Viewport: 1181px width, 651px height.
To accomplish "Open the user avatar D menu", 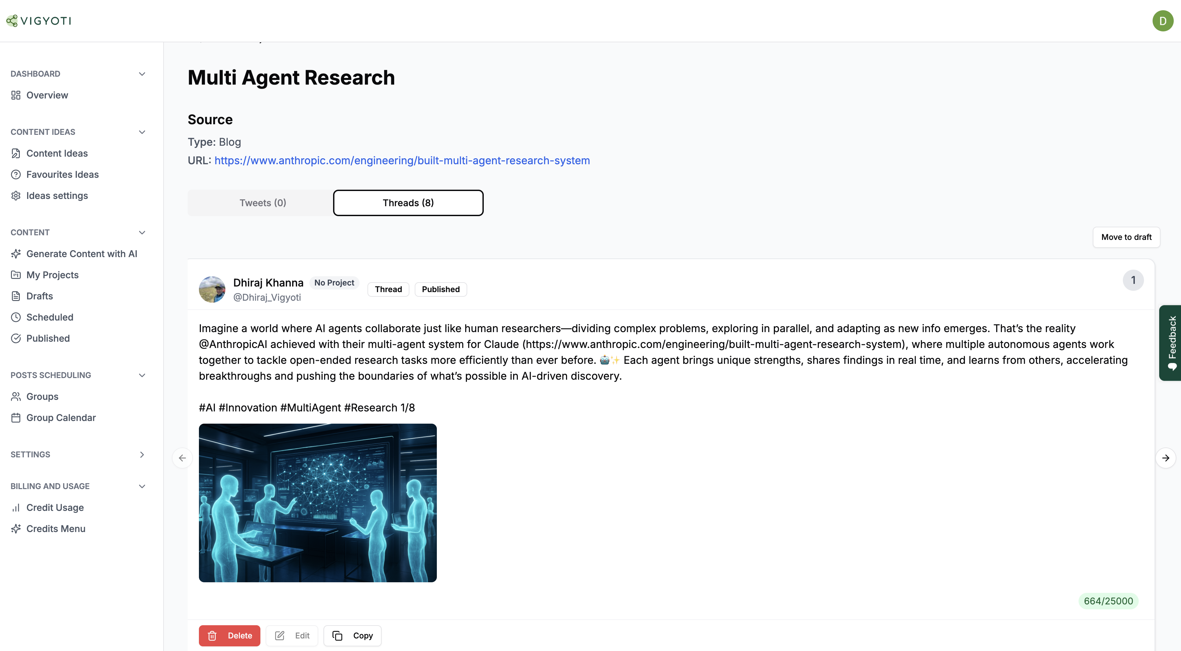I will [x=1162, y=20].
